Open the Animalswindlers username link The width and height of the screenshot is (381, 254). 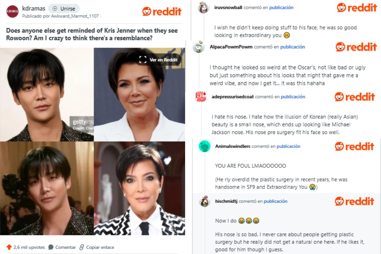(233, 146)
